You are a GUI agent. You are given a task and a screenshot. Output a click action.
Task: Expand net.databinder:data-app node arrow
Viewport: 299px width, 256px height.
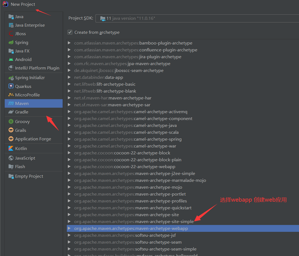pos(69,77)
